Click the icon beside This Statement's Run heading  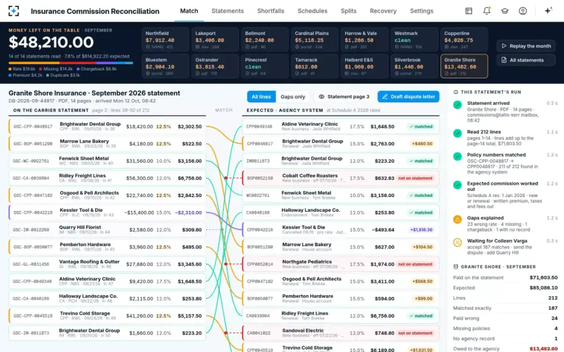point(456,92)
